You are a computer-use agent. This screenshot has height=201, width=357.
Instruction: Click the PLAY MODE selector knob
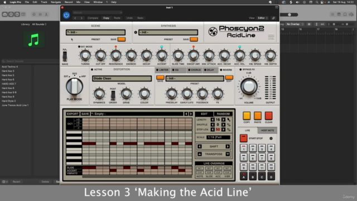pyautogui.click(x=74, y=87)
